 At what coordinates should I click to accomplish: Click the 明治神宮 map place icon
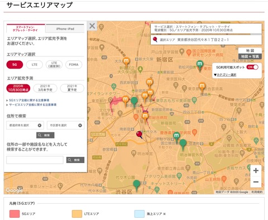(x=134, y=153)
